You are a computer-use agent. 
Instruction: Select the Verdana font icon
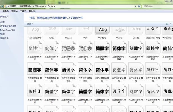[x=102, y=30]
